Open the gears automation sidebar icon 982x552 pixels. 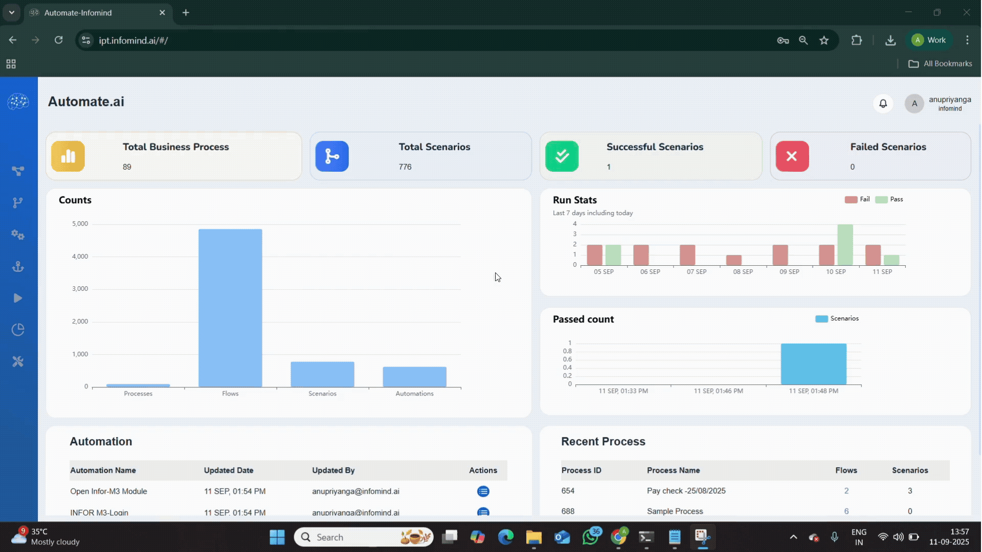[x=18, y=235]
